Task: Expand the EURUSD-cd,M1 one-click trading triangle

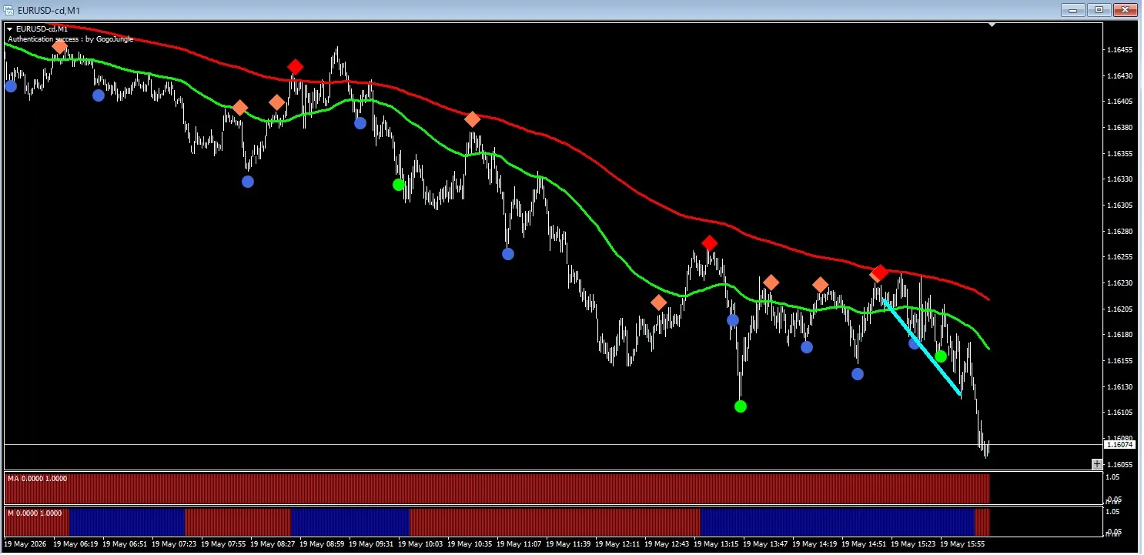Action: (10, 29)
